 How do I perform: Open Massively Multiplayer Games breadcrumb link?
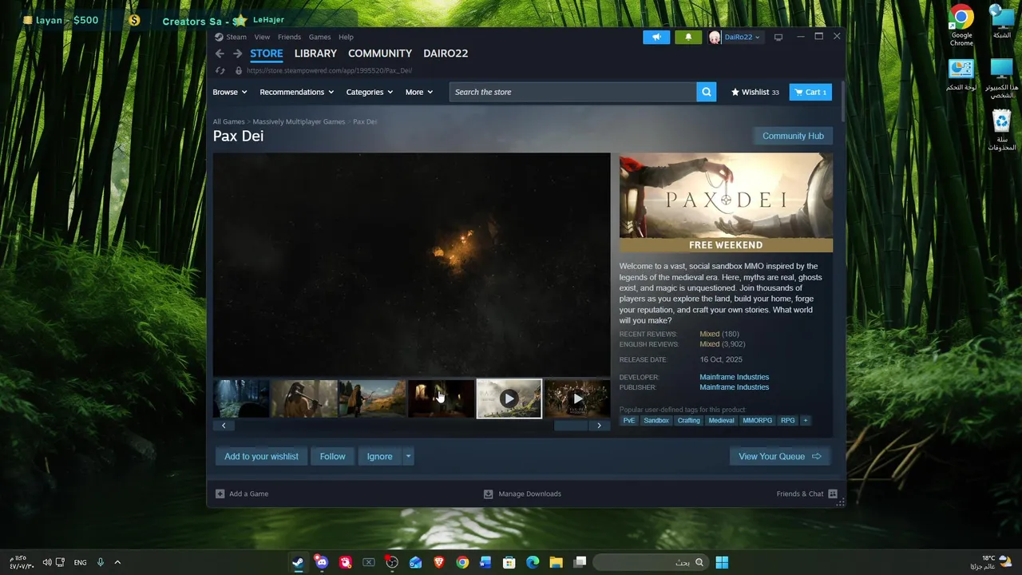pyautogui.click(x=299, y=121)
